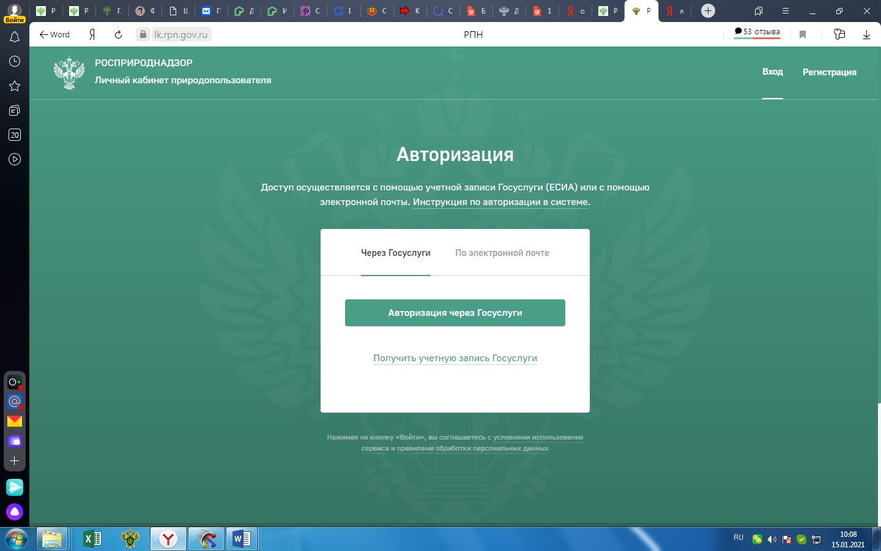This screenshot has width=881, height=551.
Task: Open a new browser tab
Action: (708, 11)
